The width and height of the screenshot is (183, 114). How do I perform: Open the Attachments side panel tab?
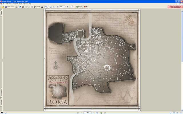pos(1,93)
